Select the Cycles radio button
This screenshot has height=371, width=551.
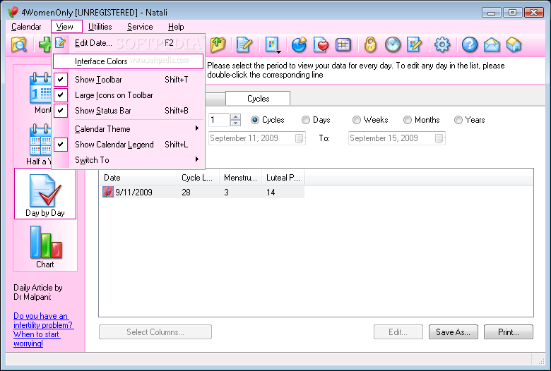tap(255, 120)
